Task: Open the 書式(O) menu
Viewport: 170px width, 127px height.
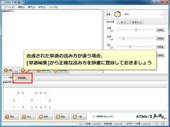Action: pyautogui.click(x=32, y=7)
